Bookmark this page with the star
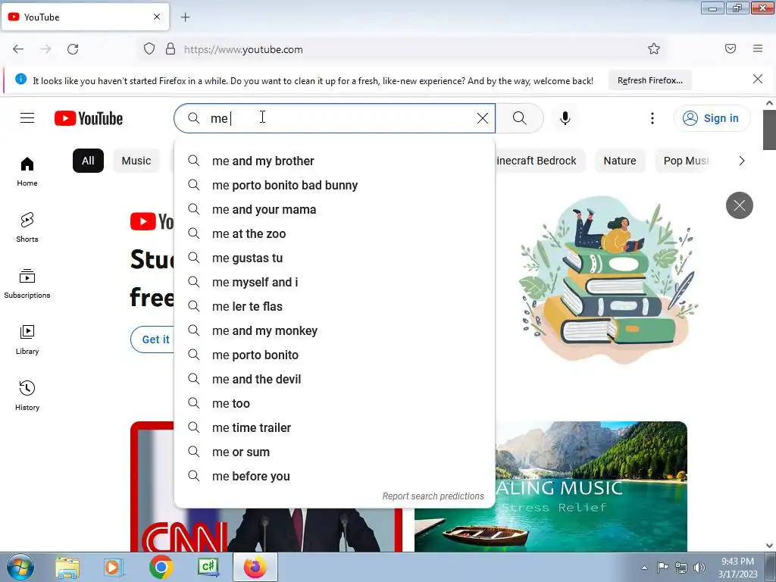Image resolution: width=776 pixels, height=582 pixels. coord(654,49)
